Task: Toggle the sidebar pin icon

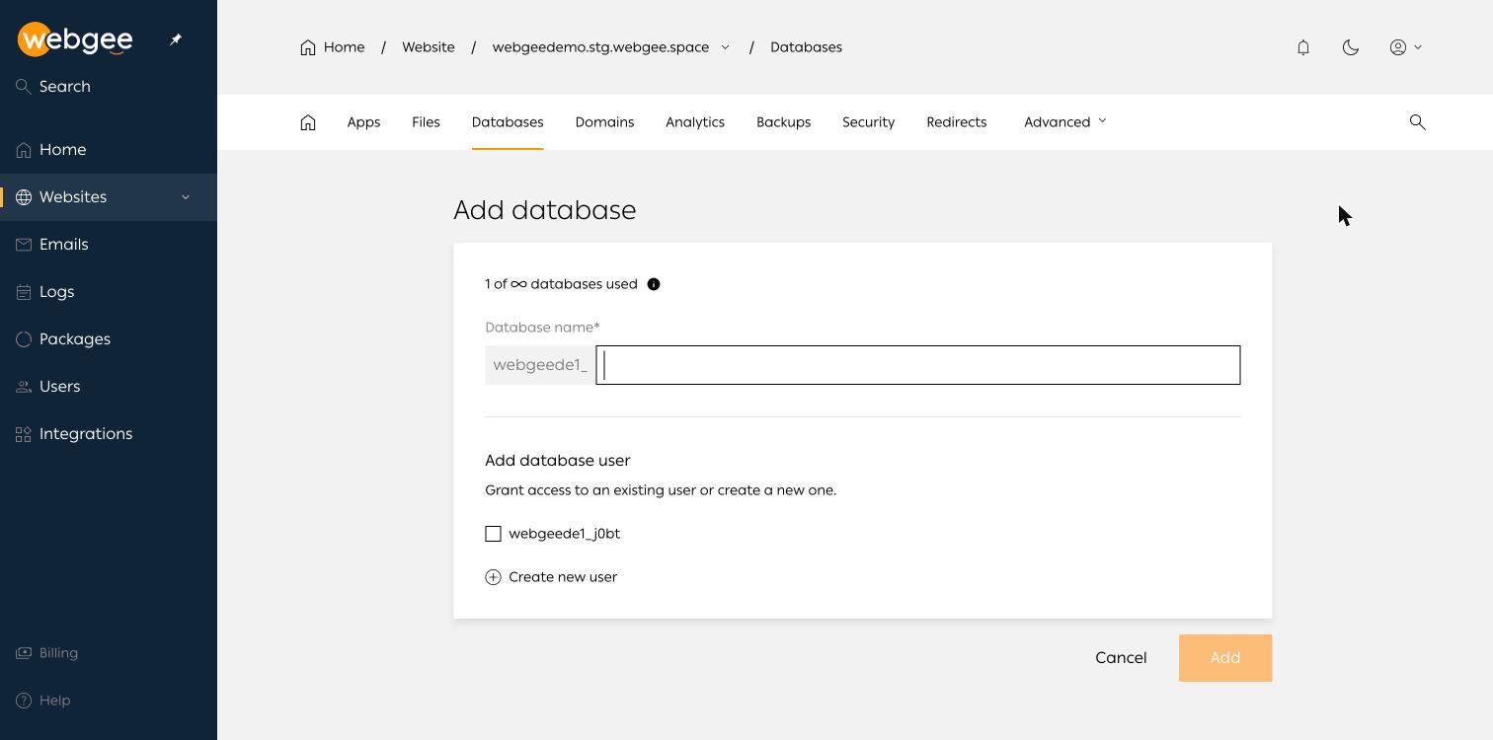Action: click(176, 39)
